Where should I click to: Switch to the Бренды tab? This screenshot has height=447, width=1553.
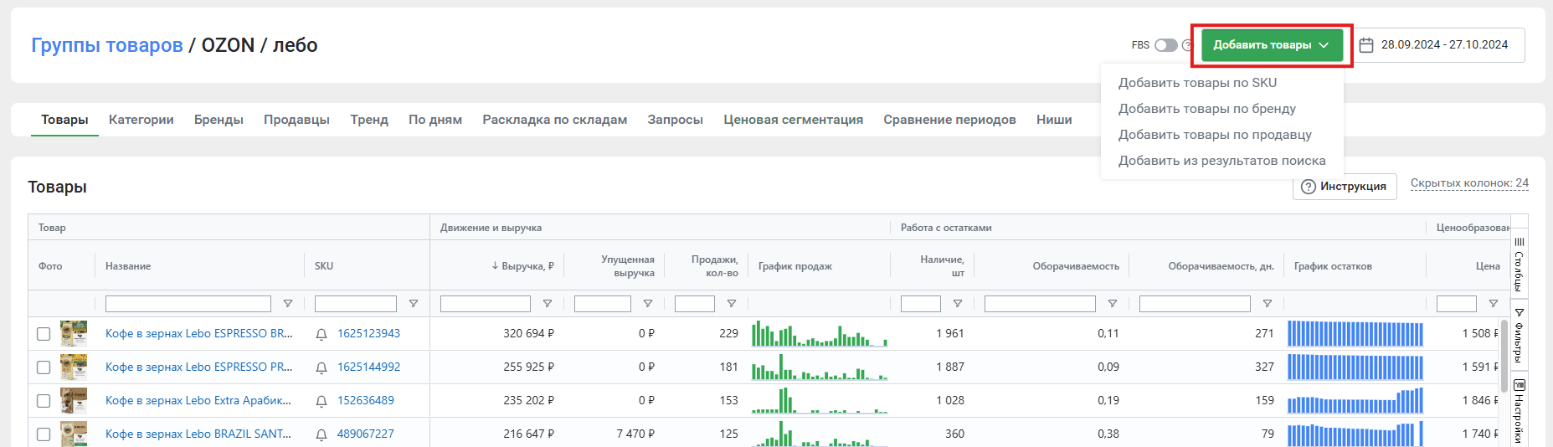point(219,120)
